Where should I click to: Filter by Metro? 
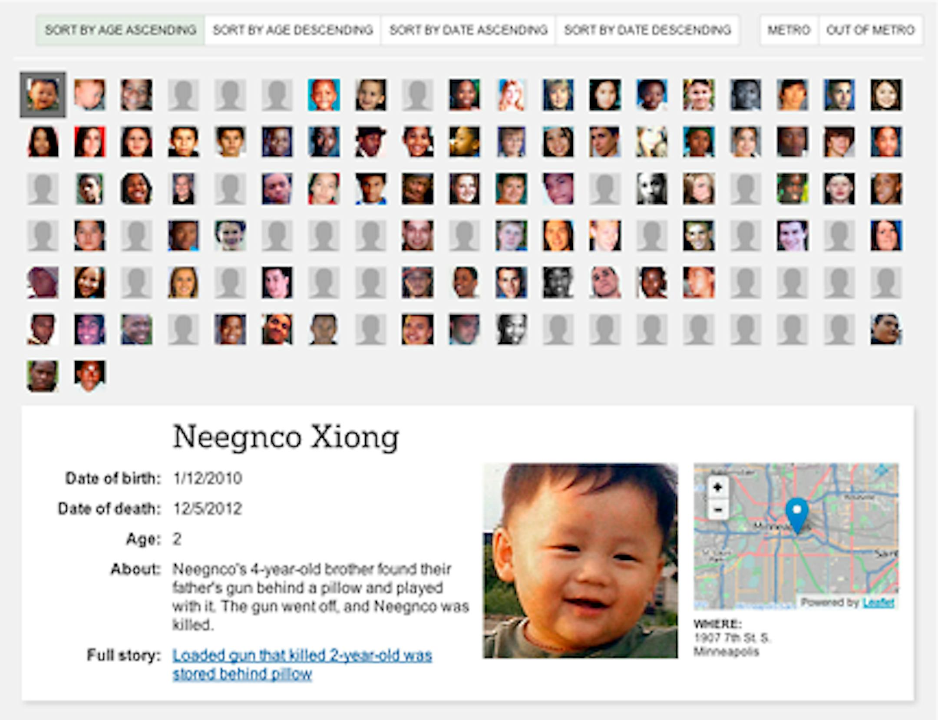point(789,30)
